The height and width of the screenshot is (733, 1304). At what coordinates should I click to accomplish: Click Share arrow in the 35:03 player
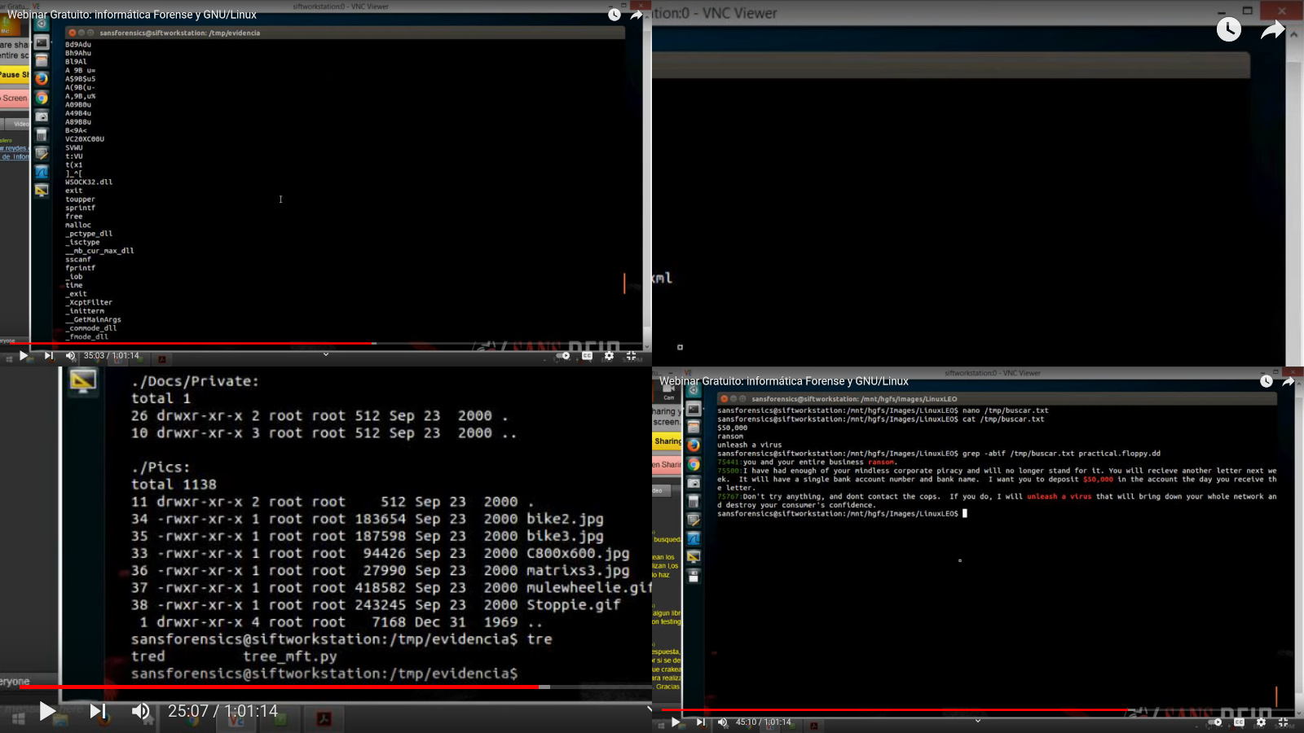(637, 15)
